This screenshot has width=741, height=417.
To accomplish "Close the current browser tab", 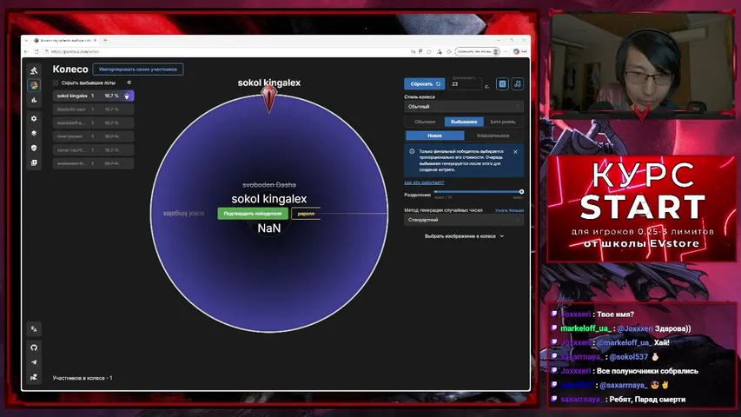I will [95, 41].
